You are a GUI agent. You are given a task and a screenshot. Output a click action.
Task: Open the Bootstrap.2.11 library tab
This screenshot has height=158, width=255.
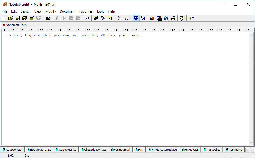tap(39, 150)
